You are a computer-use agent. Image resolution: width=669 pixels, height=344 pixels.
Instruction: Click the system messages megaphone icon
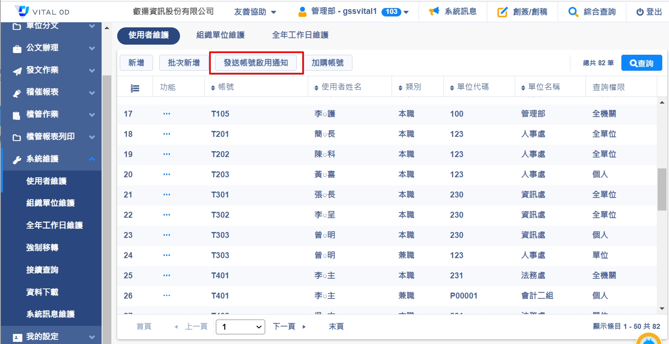[434, 11]
